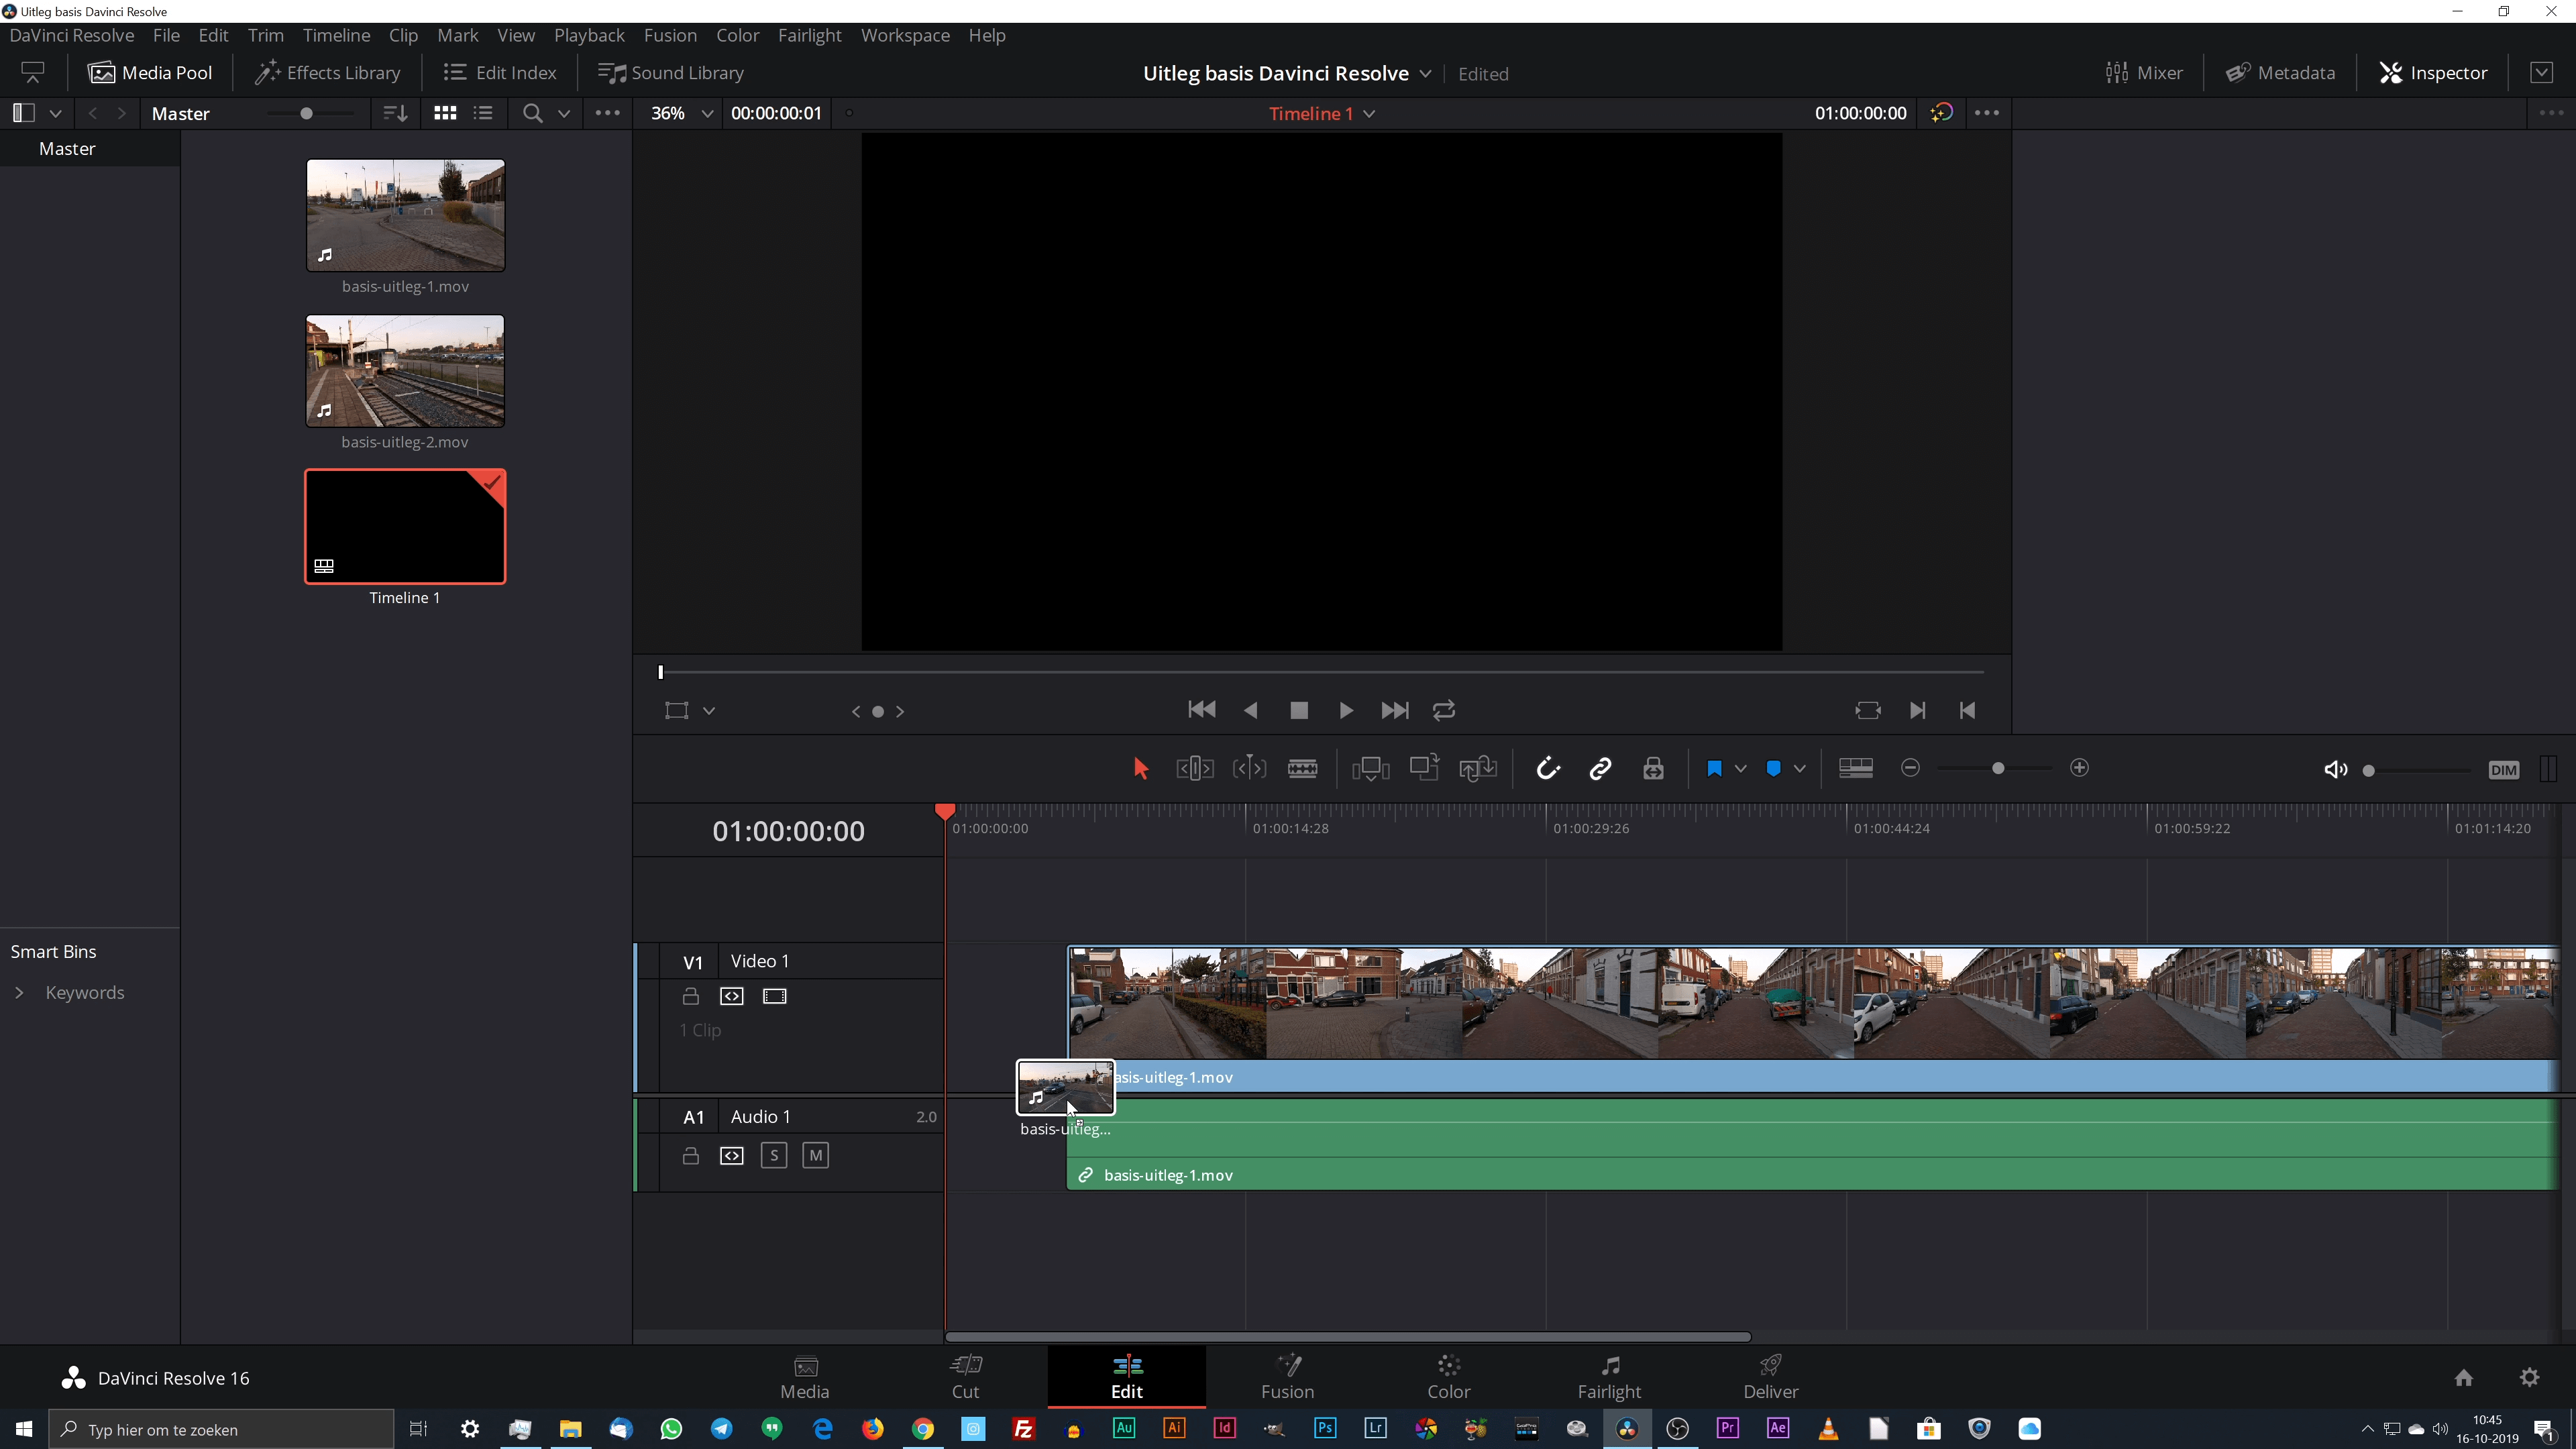Switch to the Color page tab
Image resolution: width=2576 pixels, height=1449 pixels.
coord(1448,1377)
